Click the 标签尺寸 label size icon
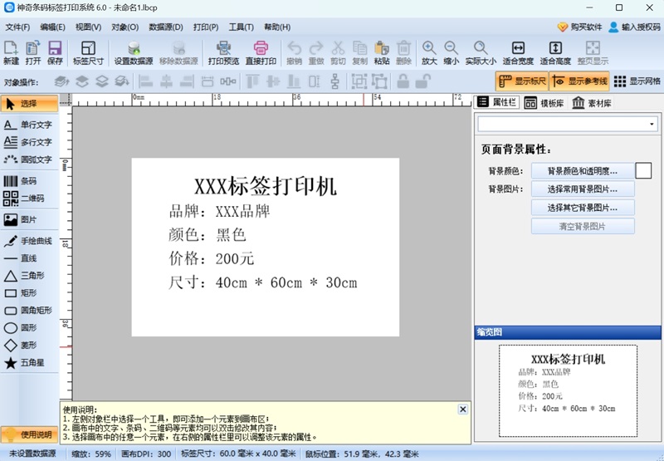The width and height of the screenshot is (664, 461). click(88, 53)
